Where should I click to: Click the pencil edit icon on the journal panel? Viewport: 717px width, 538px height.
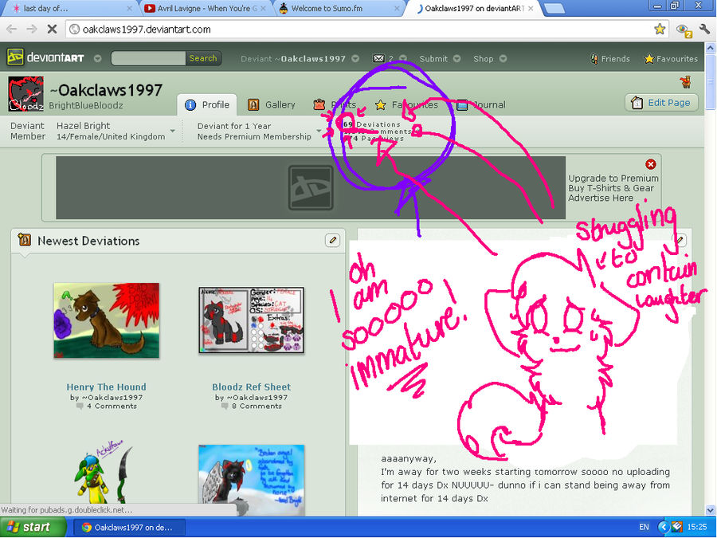click(680, 239)
